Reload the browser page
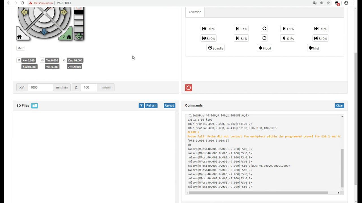Image resolution: width=362 pixels, height=203 pixels. pos(22,3)
